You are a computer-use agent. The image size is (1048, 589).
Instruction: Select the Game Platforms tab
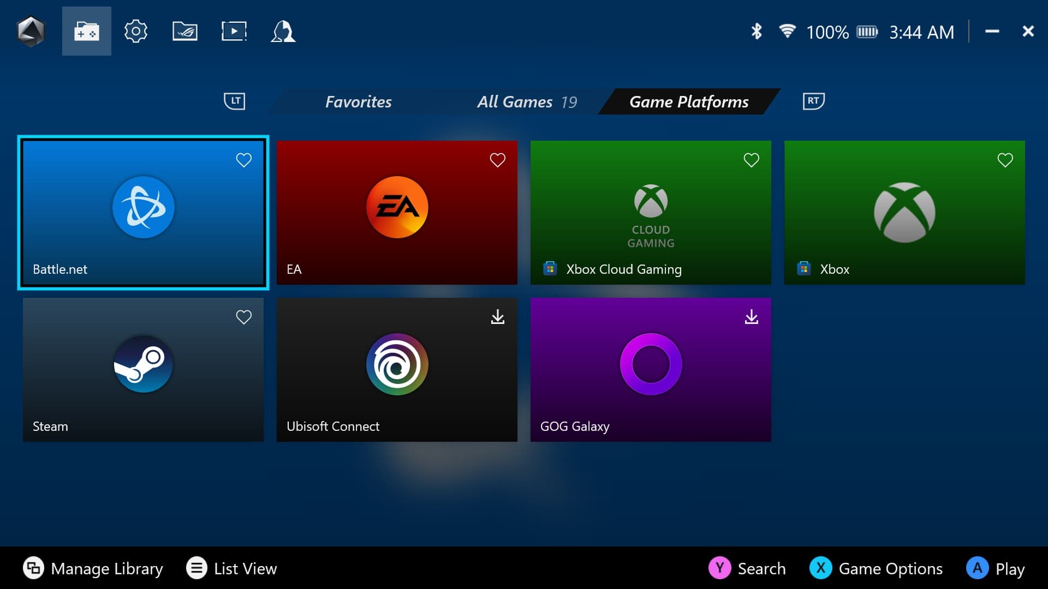click(689, 102)
